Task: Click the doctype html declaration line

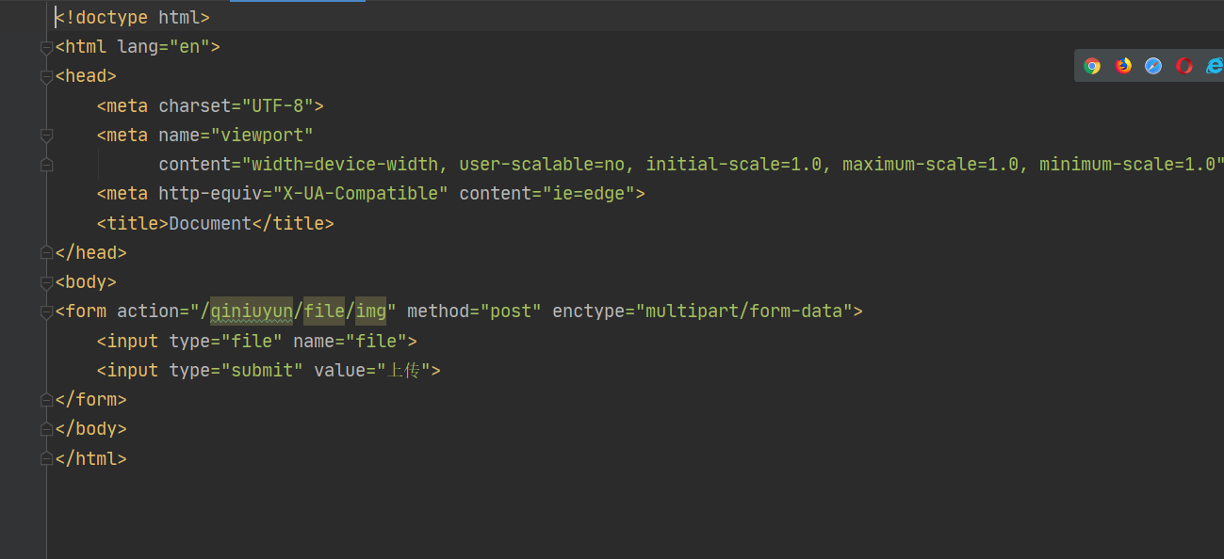Action: 132,16
